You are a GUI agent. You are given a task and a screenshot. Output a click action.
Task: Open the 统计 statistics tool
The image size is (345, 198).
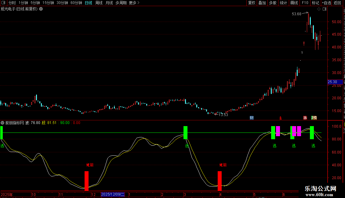283,3
